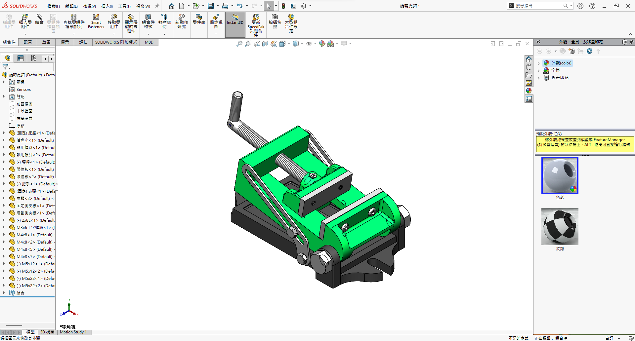This screenshot has height=341, width=635.
Task: Expand 外觀(color) tree node
Action: click(x=538, y=63)
